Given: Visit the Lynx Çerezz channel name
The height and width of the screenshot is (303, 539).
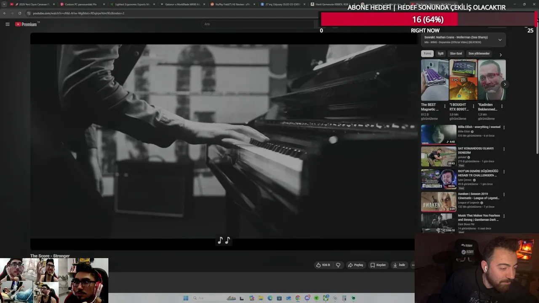Looking at the screenshot, I should (x=465, y=180).
